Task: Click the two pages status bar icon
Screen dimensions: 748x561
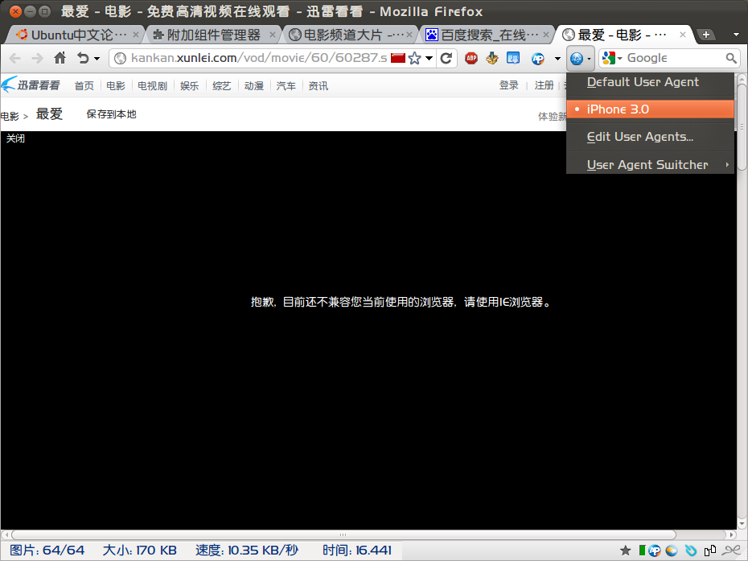Action: point(710,551)
